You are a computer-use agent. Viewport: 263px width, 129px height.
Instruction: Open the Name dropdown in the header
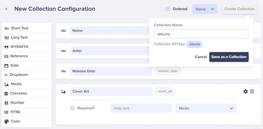(x=205, y=9)
